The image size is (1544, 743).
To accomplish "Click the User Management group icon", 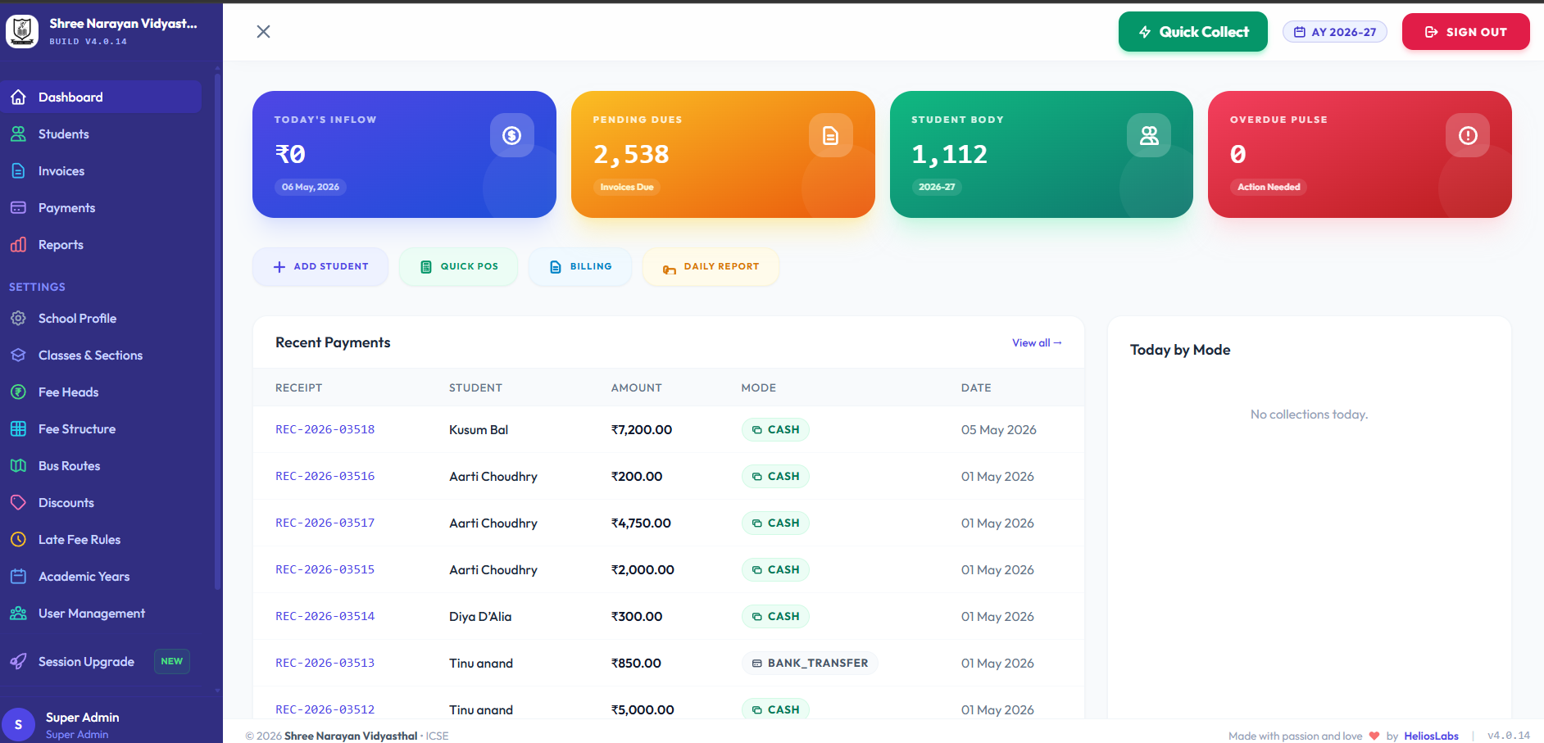I will (x=18, y=613).
